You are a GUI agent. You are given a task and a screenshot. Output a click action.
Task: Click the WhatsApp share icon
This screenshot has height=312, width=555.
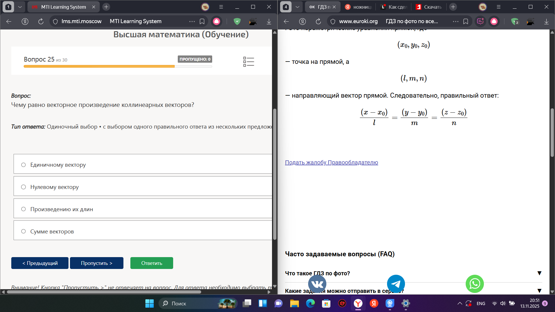(475, 284)
